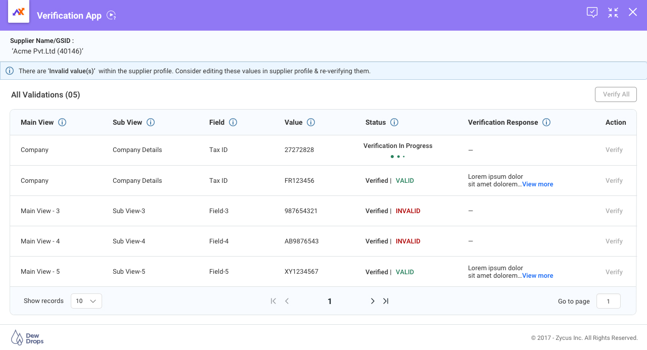This screenshot has width=647, height=350.
Task: Click the collapse window arrows icon
Action: tap(613, 13)
